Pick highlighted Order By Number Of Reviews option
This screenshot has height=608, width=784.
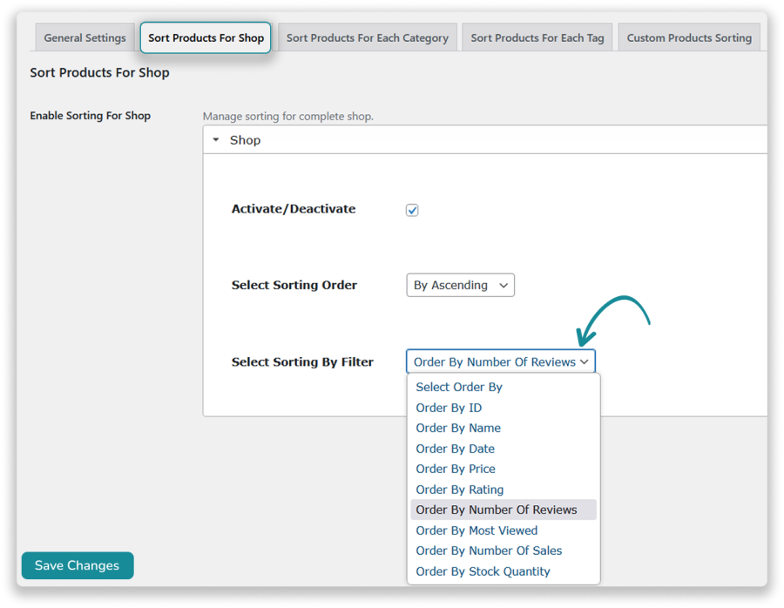[x=504, y=510]
